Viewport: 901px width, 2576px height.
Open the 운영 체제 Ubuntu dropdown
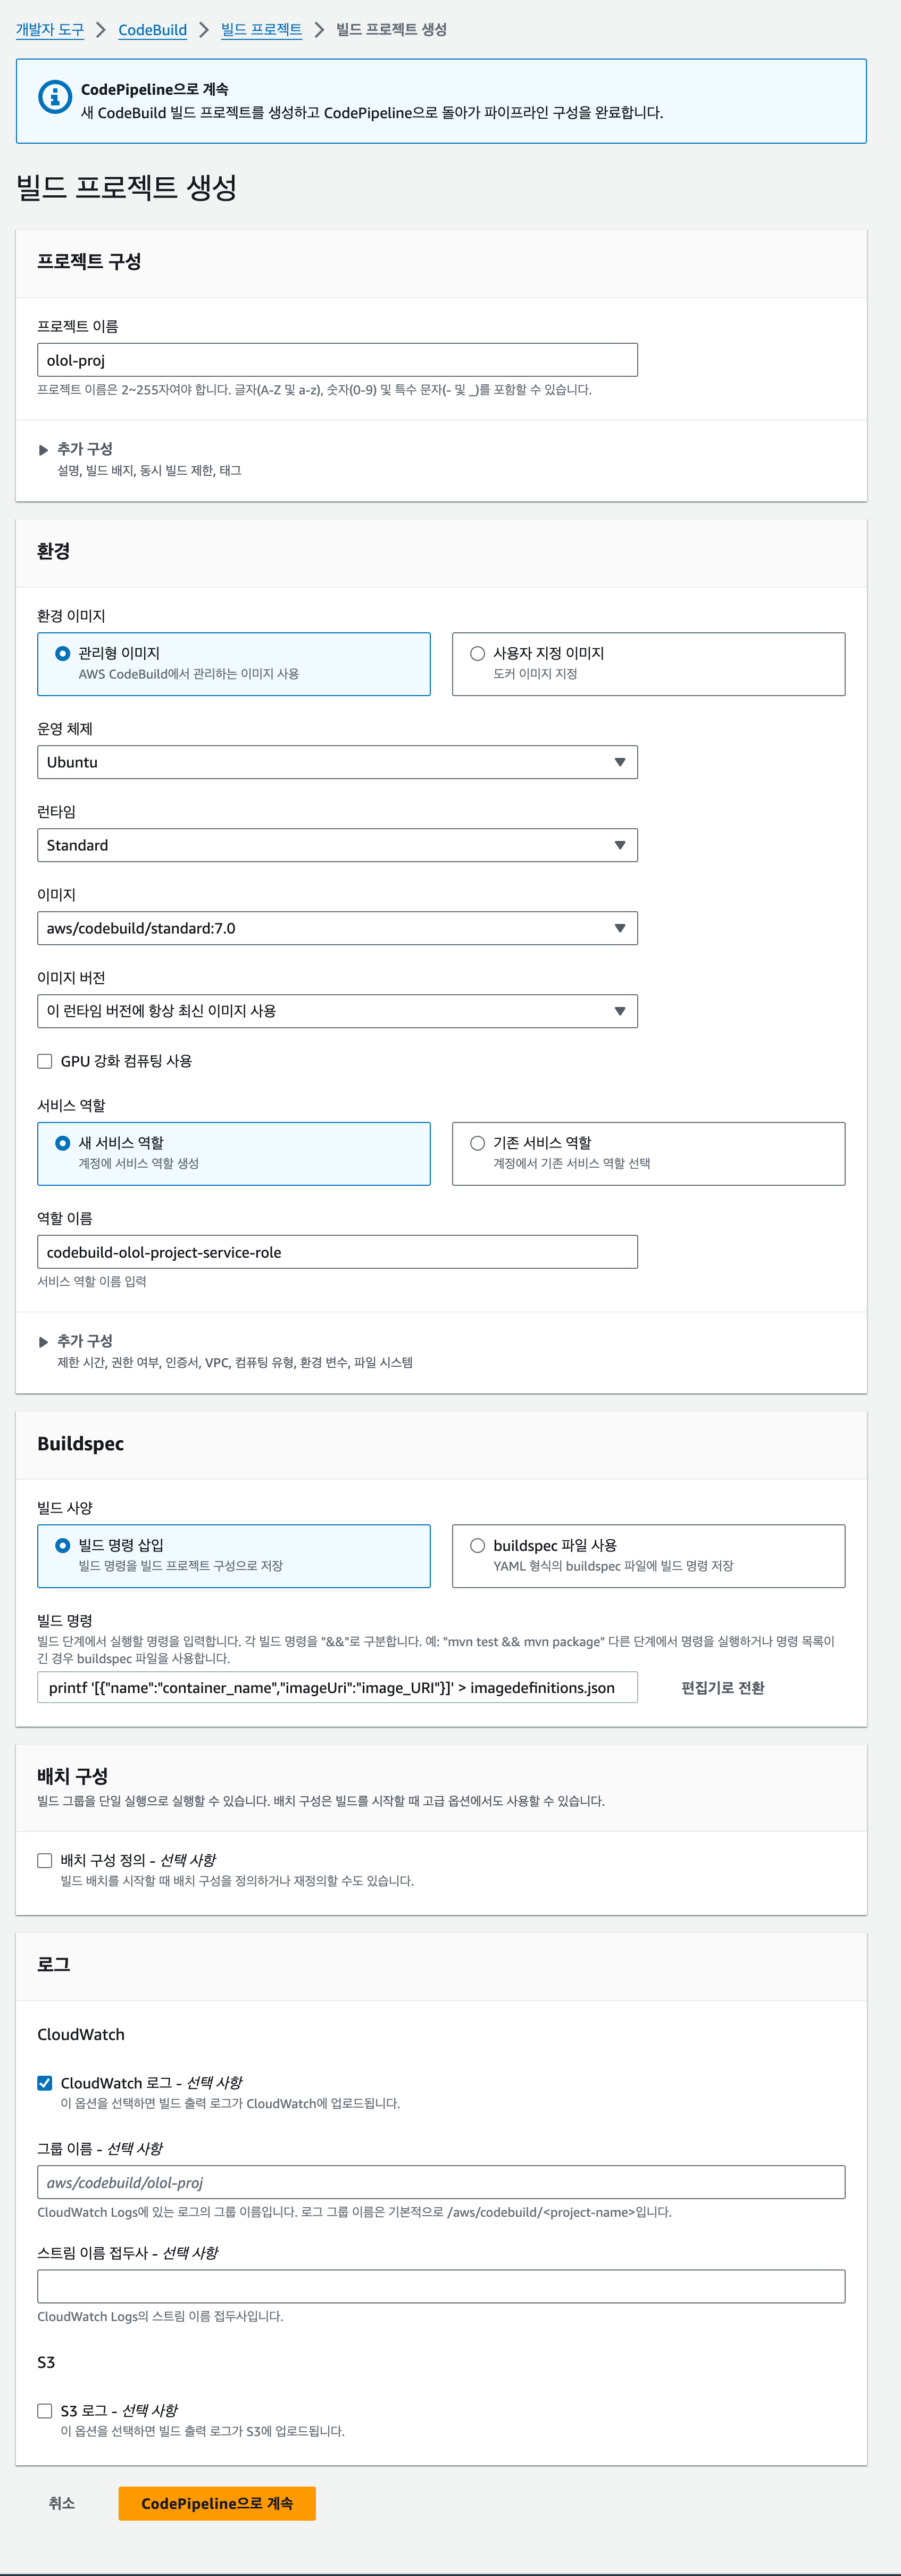pos(338,762)
